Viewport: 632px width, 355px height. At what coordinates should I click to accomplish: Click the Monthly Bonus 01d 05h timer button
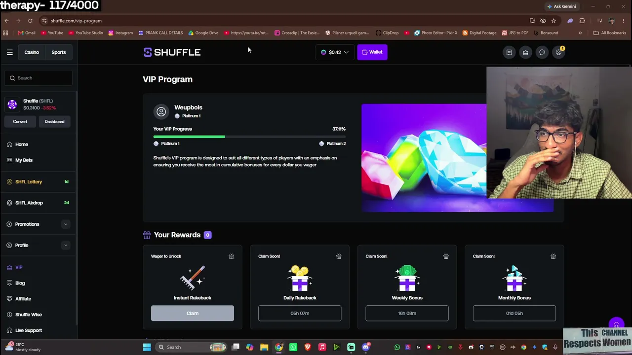tap(514, 314)
